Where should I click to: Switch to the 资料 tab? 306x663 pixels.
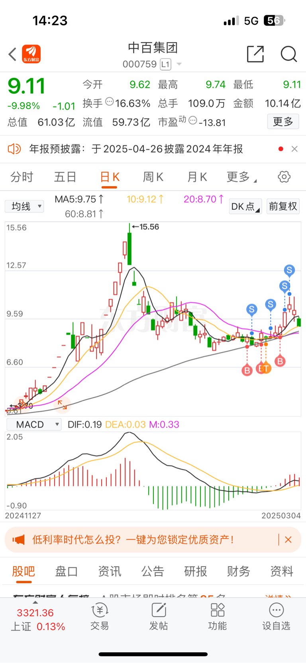coord(282,571)
